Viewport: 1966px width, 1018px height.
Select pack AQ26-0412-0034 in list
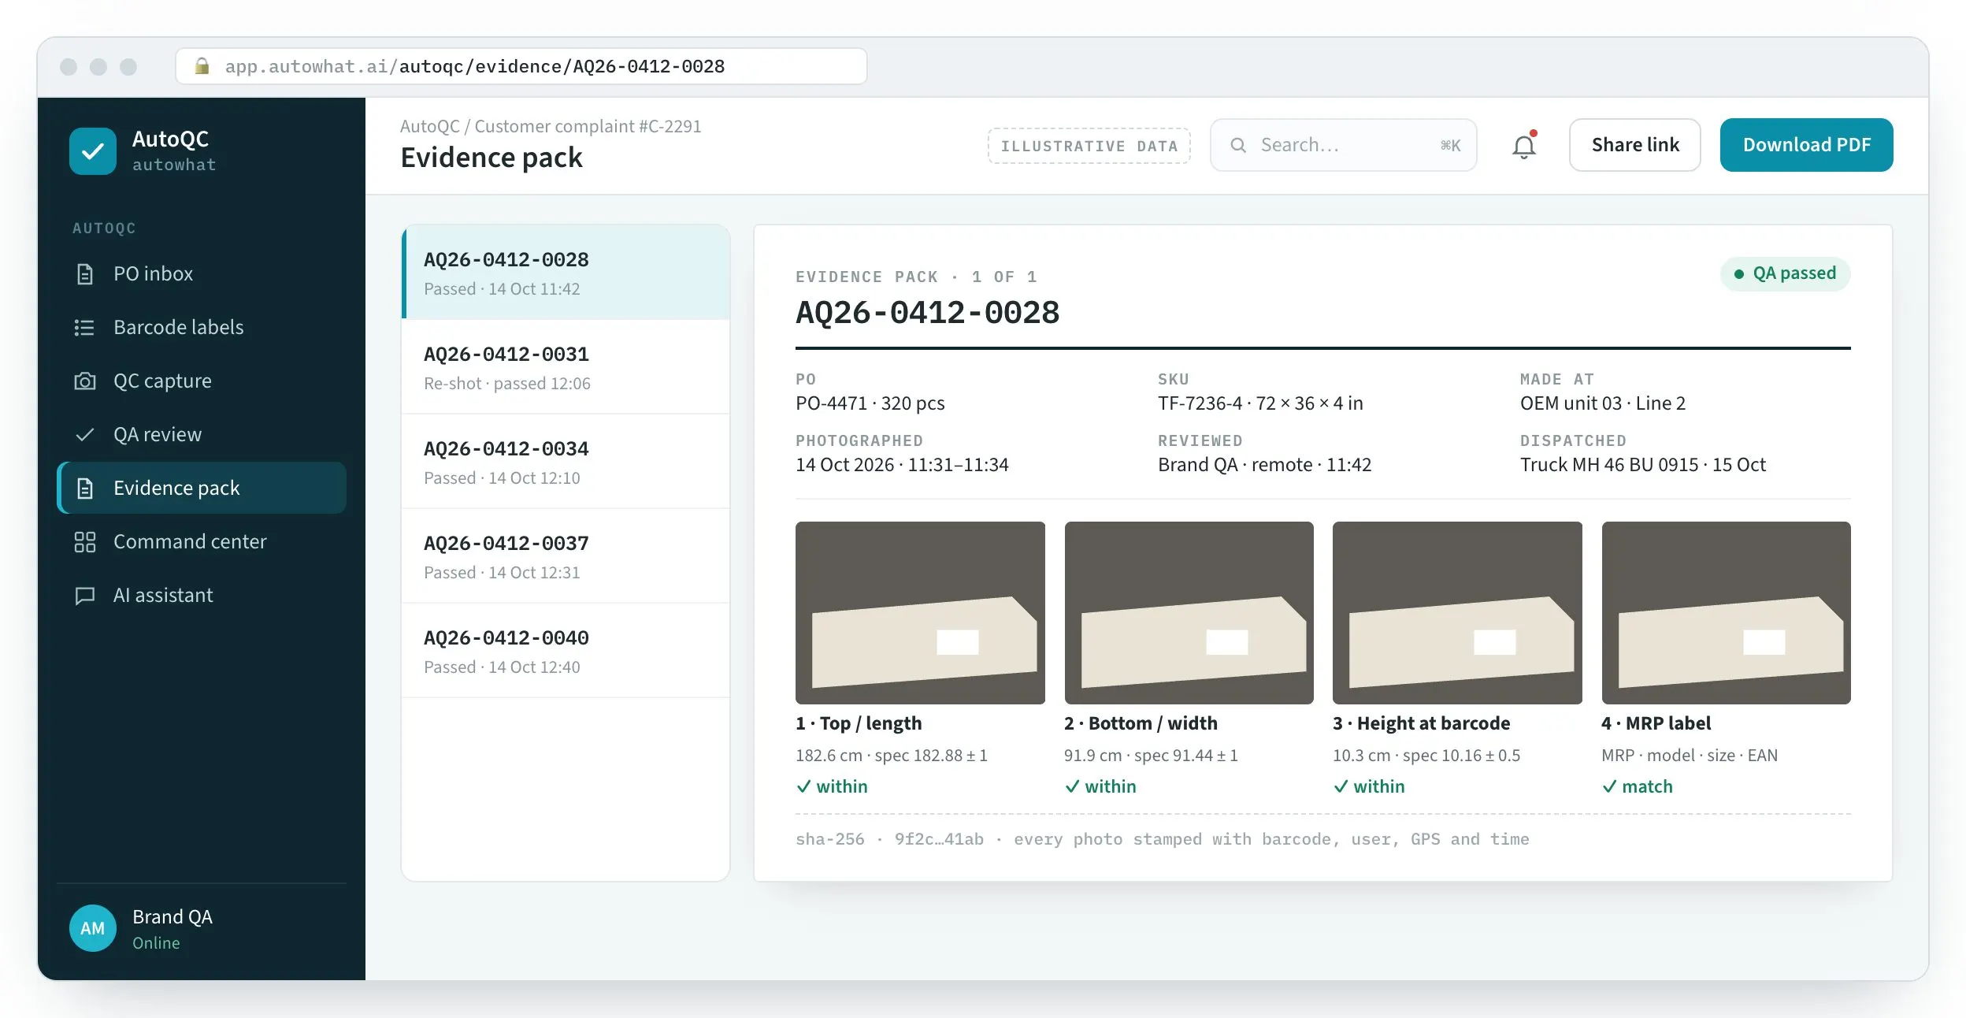(x=566, y=462)
